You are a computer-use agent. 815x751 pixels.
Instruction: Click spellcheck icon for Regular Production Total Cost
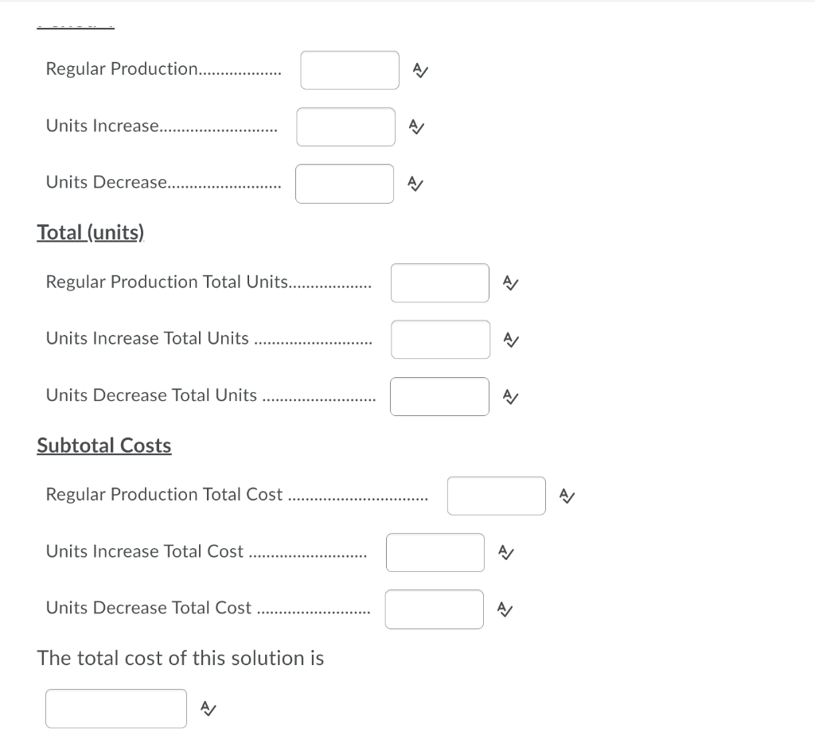(566, 496)
